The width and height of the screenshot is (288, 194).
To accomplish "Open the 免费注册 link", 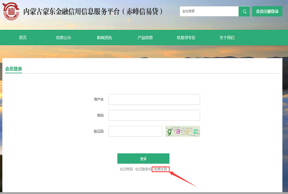I will coord(160,169).
